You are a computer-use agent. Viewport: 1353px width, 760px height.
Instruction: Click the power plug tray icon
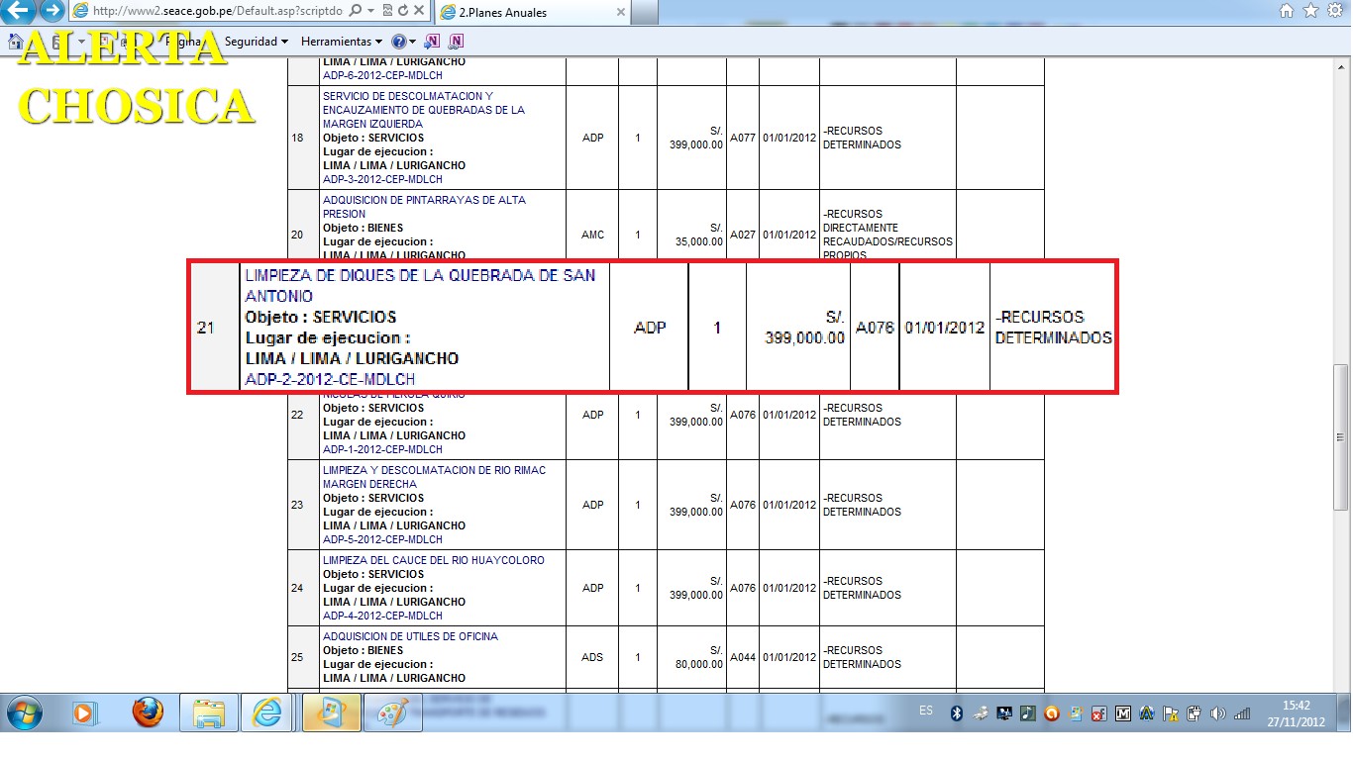[x=1195, y=713]
